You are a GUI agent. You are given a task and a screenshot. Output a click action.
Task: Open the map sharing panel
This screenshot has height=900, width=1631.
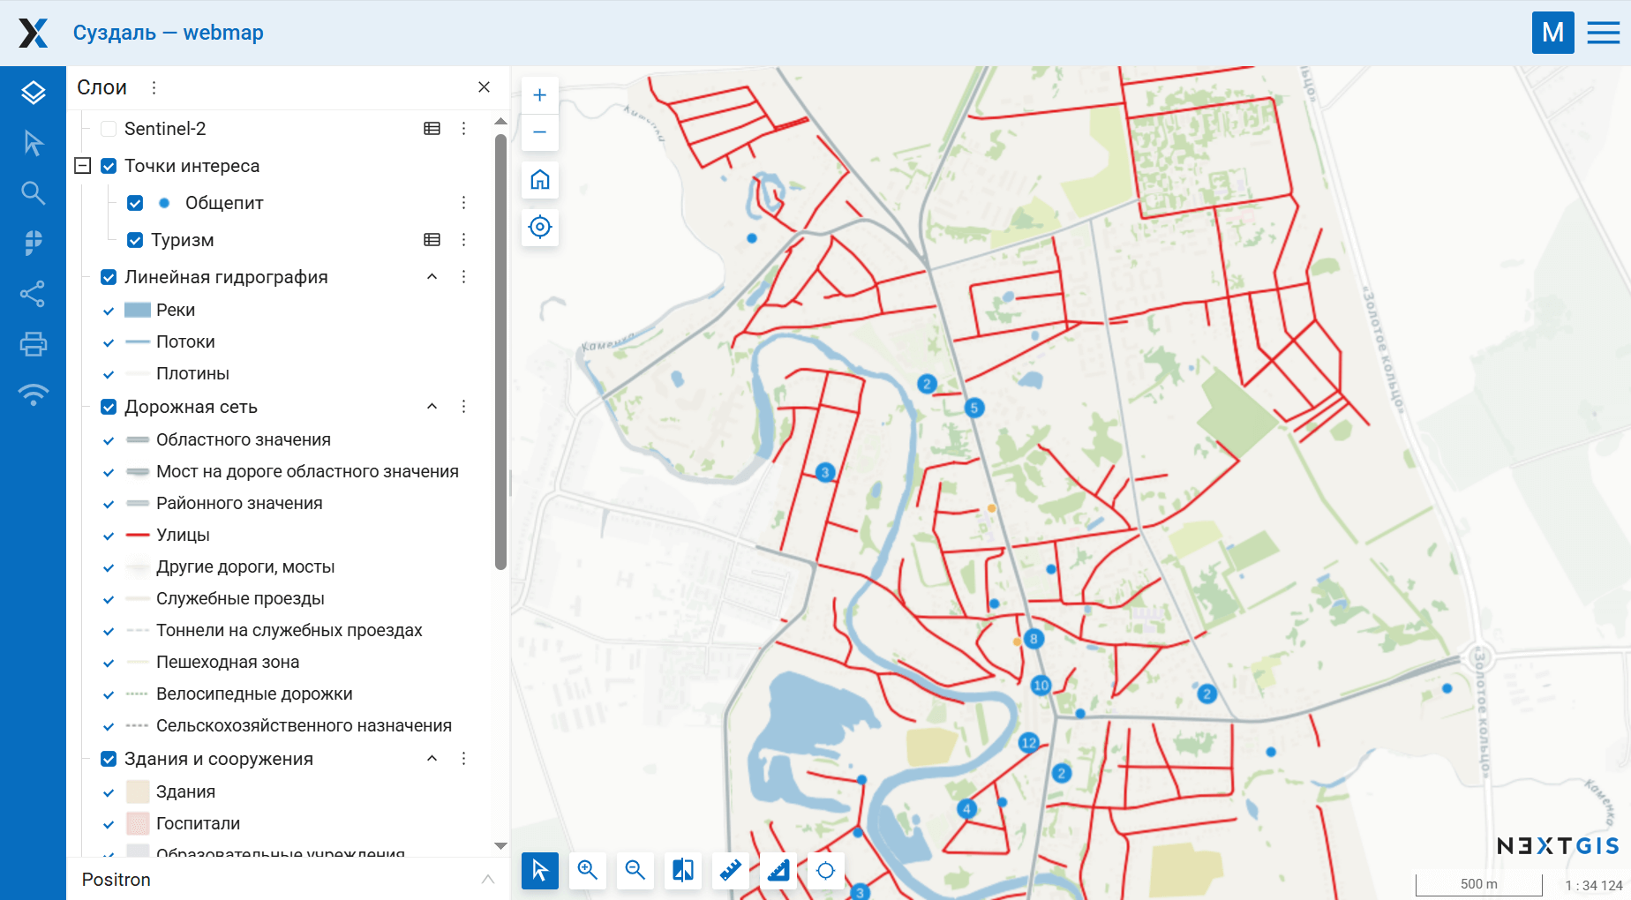(x=33, y=295)
